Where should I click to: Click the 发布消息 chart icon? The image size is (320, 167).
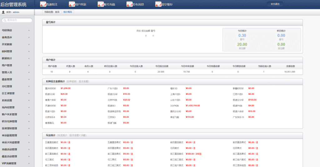click(x=129, y=4)
